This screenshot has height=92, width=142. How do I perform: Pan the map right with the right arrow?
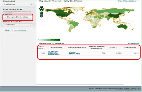click(43, 9)
